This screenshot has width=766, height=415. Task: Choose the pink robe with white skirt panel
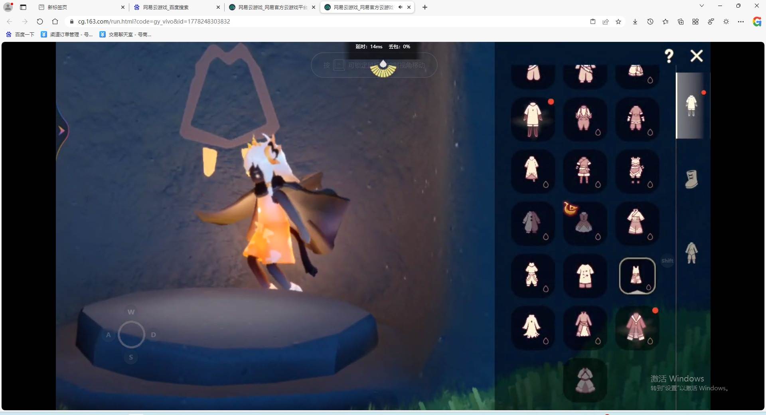click(x=585, y=328)
